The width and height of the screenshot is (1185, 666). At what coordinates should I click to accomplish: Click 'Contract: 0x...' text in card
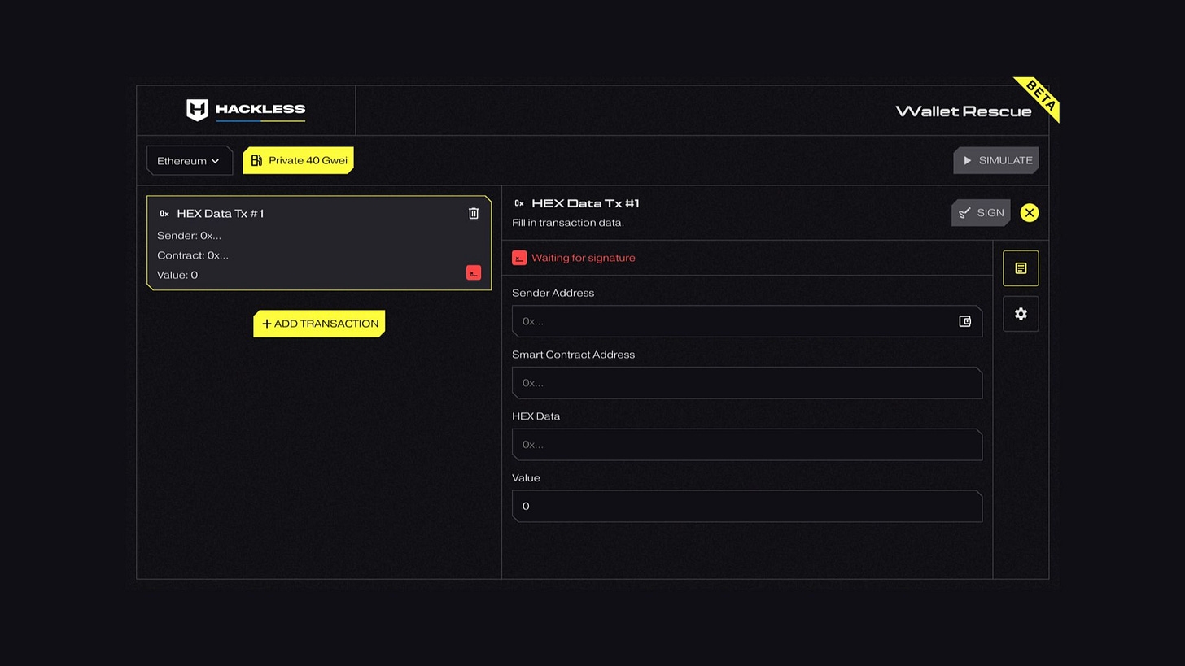pyautogui.click(x=193, y=255)
